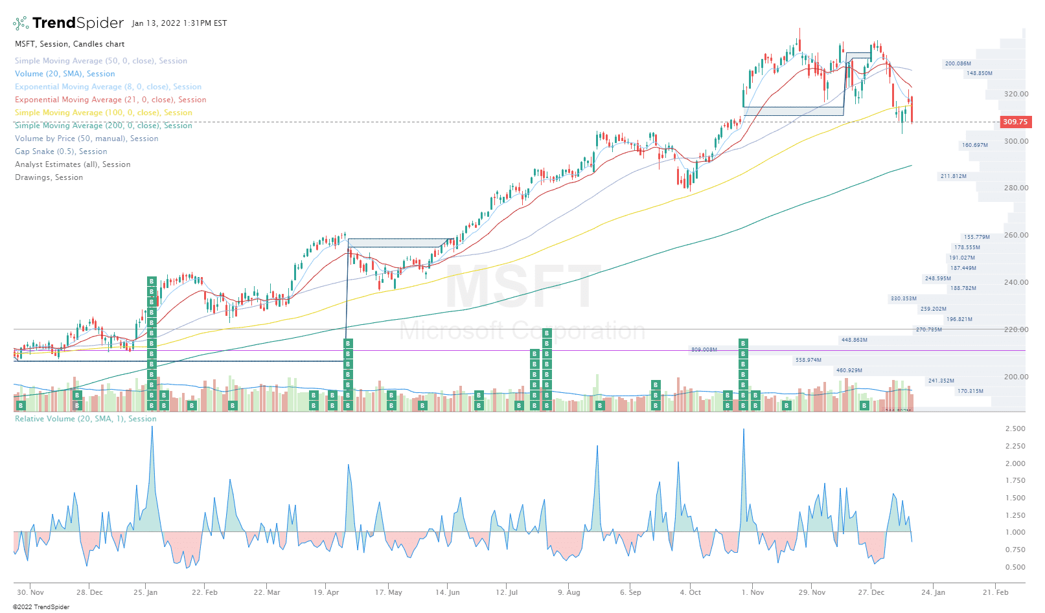The width and height of the screenshot is (1045, 613).
Task: Click the TrendSpider logo icon
Action: pyautogui.click(x=21, y=23)
